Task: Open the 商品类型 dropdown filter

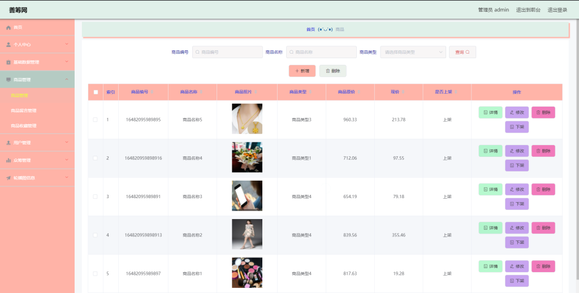Action: coord(413,53)
